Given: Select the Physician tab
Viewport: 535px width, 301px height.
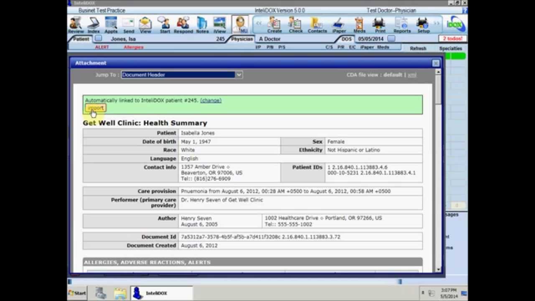Looking at the screenshot, I should coord(242,39).
